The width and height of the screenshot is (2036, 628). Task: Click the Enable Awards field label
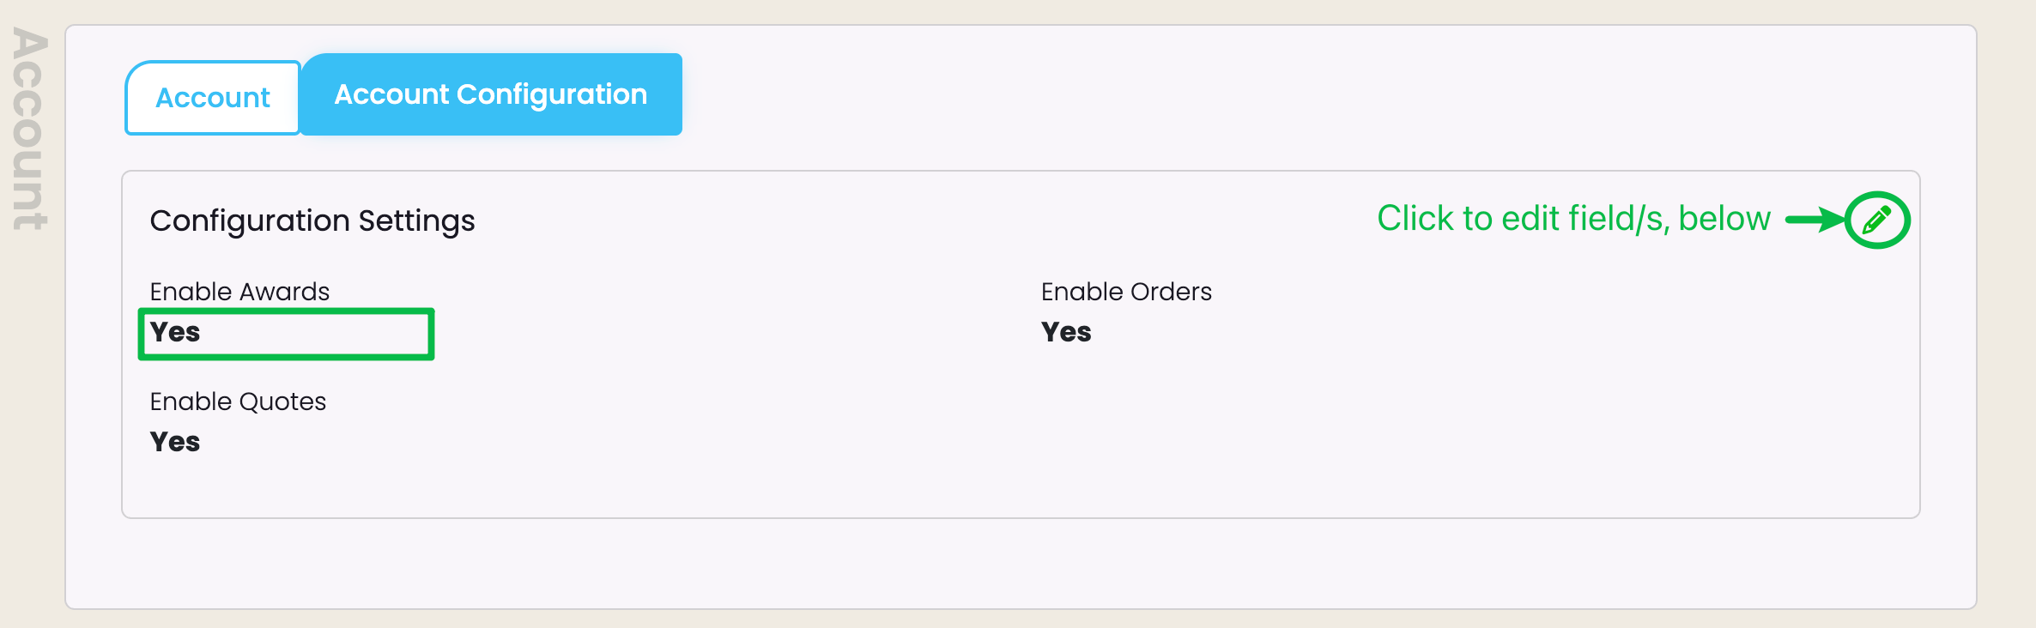click(239, 292)
